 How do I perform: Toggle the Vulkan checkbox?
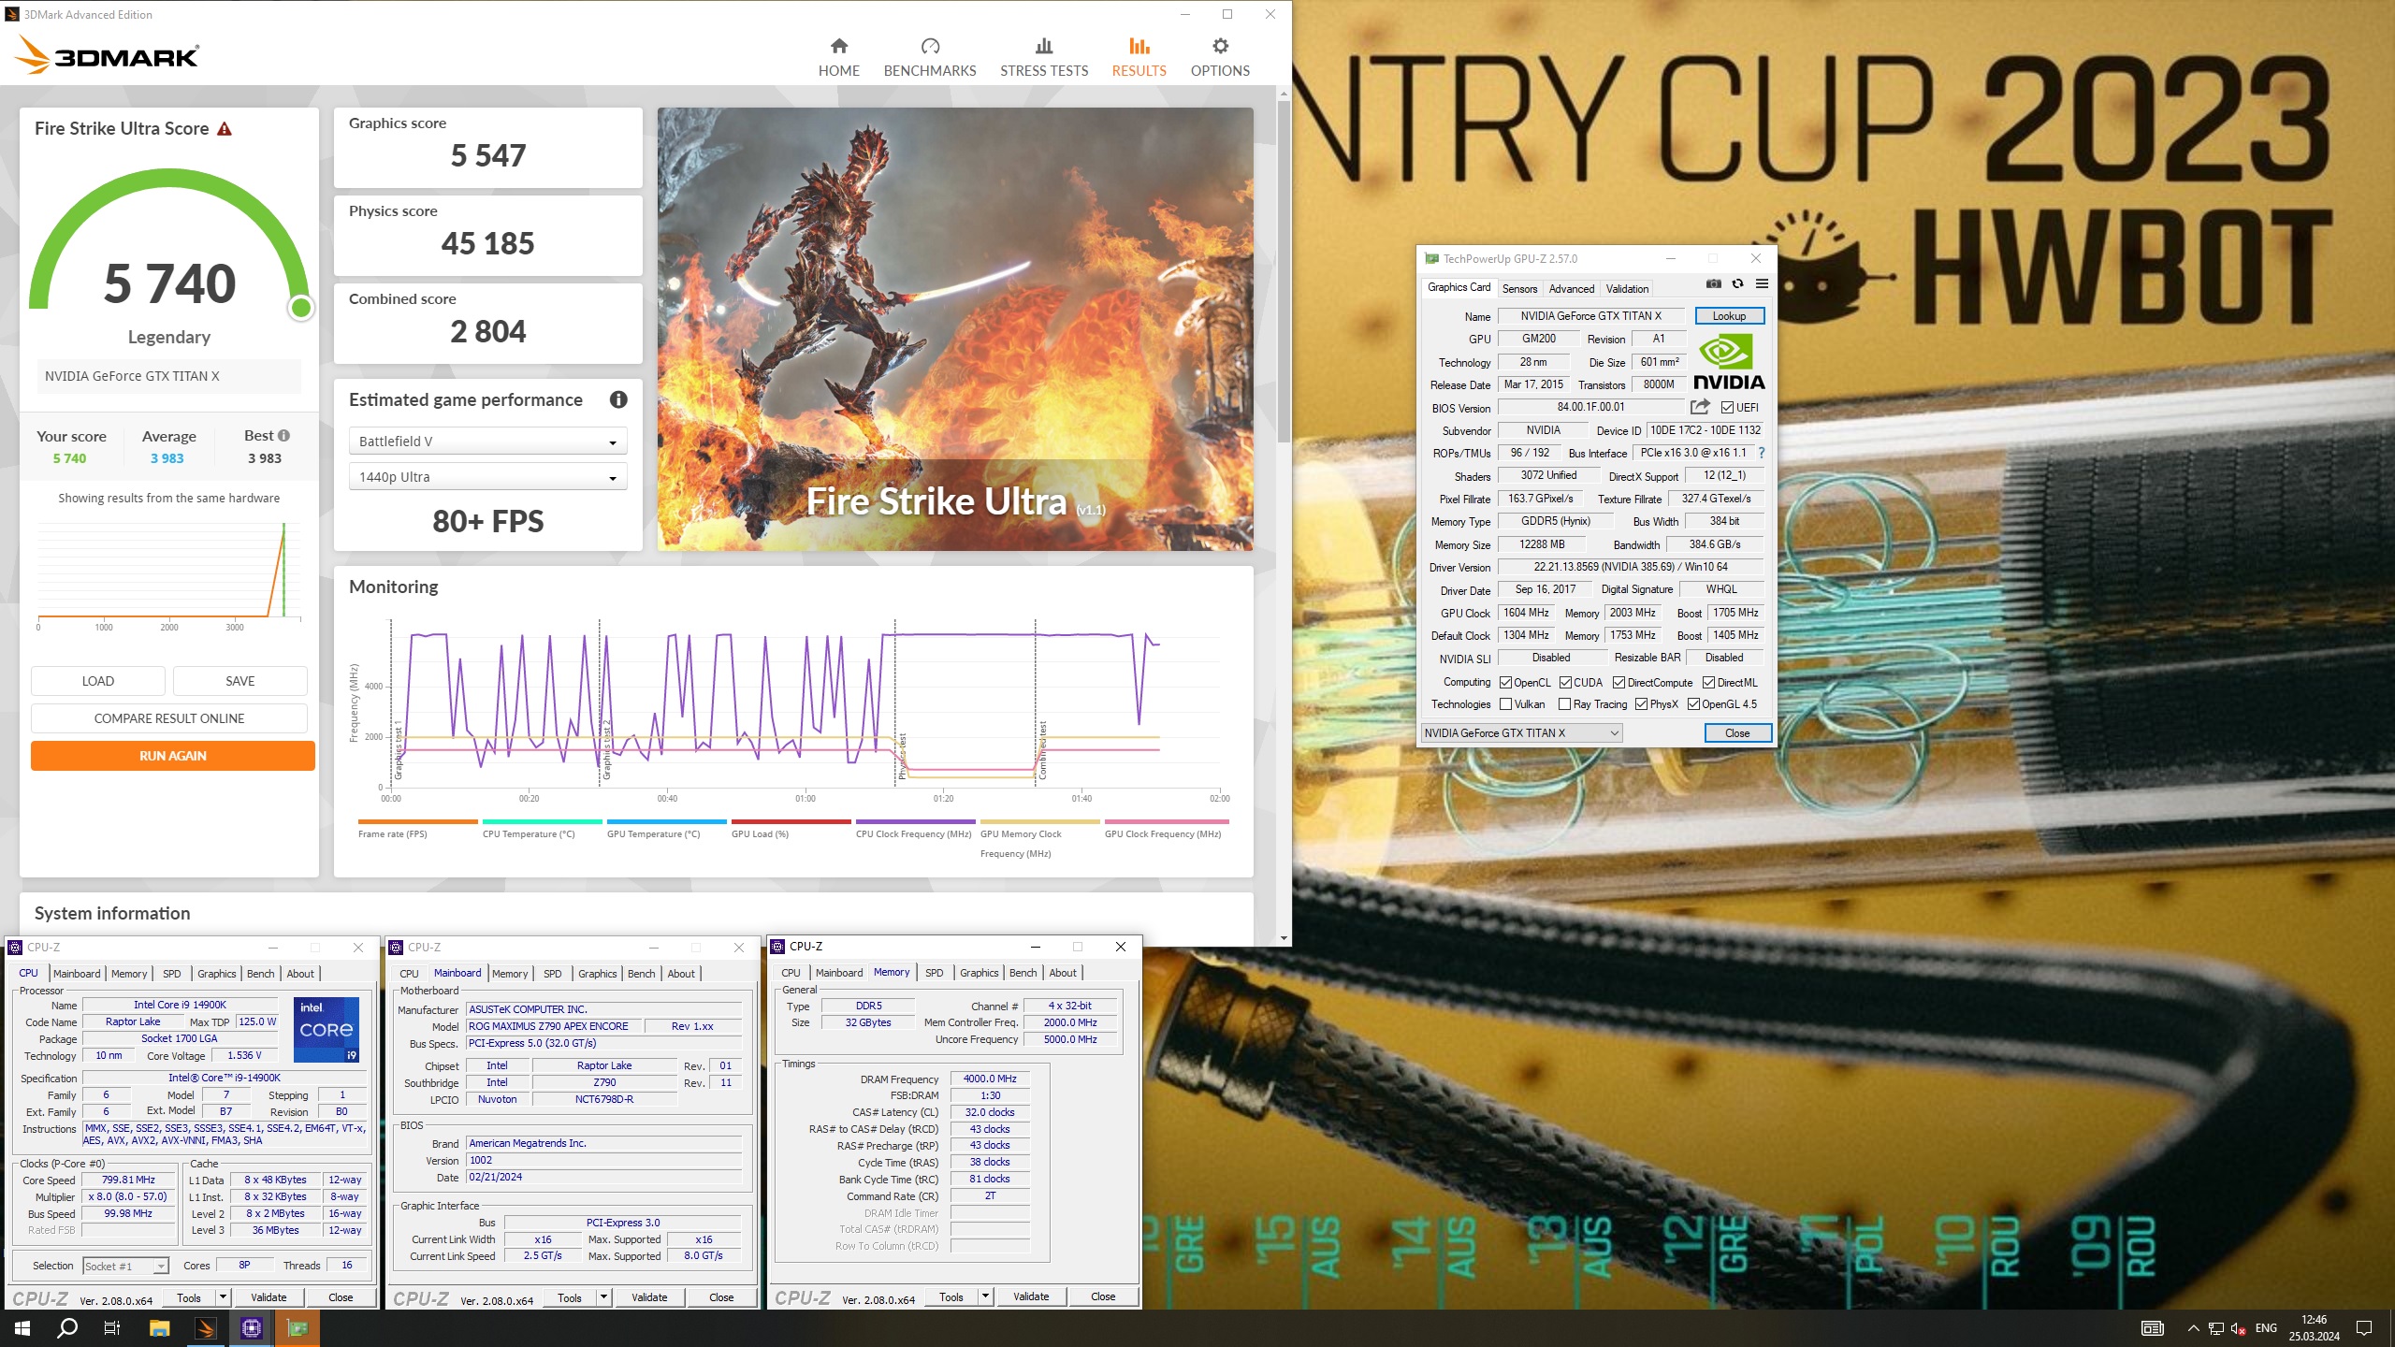point(1505,704)
